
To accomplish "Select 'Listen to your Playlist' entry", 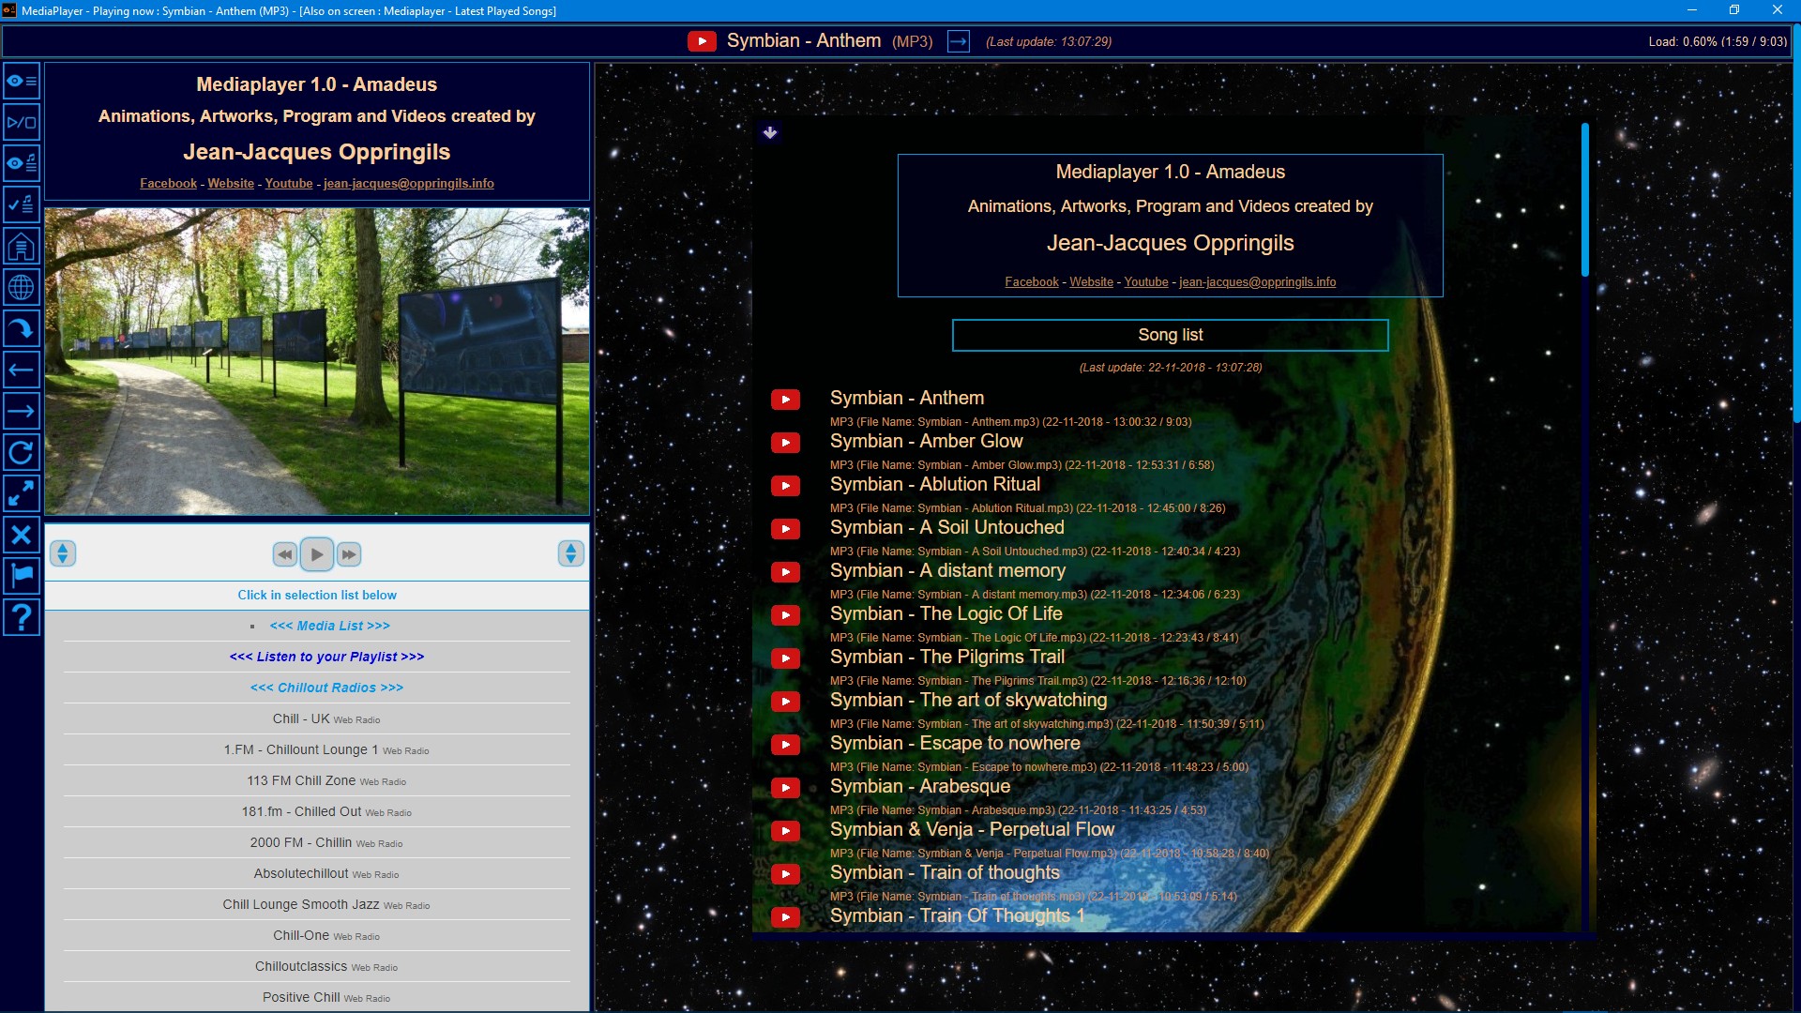I will tap(326, 657).
